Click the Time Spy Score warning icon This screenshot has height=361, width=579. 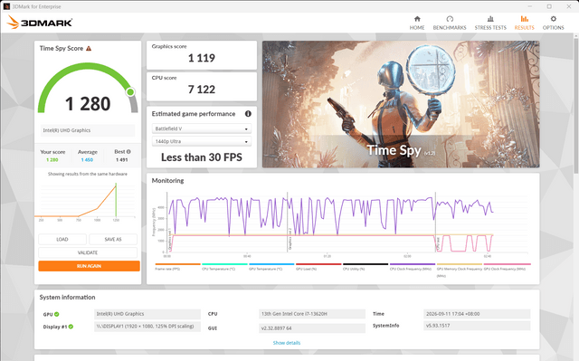click(89, 48)
